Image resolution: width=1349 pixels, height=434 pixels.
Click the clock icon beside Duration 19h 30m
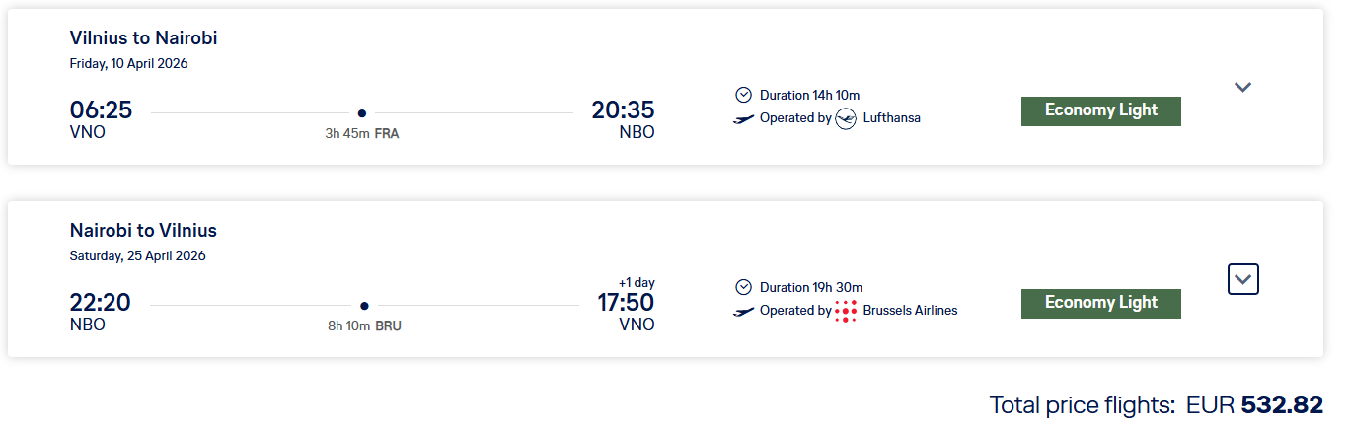[x=744, y=287]
